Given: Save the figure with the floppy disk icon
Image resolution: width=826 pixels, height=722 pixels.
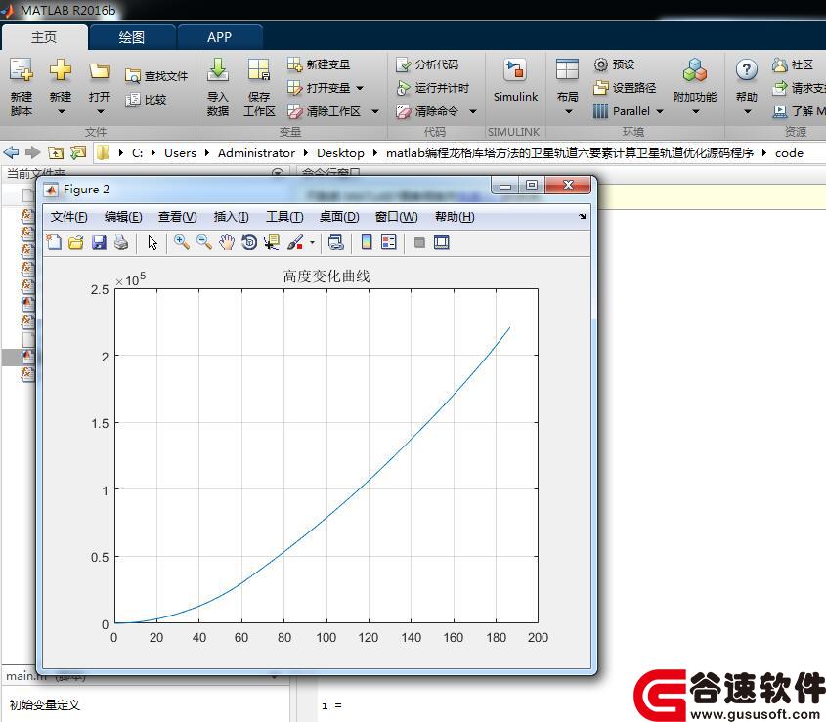Looking at the screenshot, I should 99,242.
